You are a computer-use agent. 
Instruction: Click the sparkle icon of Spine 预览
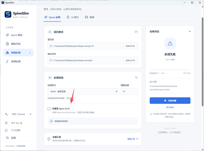coord(7,35)
